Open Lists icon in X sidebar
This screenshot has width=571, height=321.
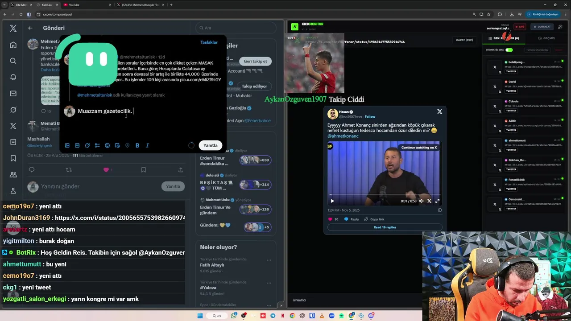click(x=13, y=142)
